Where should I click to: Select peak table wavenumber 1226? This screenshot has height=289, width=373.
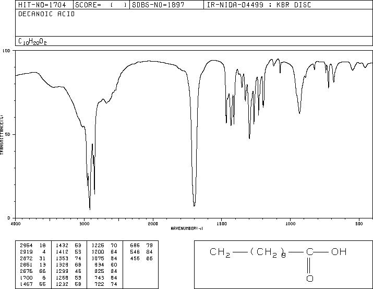pos(98,246)
